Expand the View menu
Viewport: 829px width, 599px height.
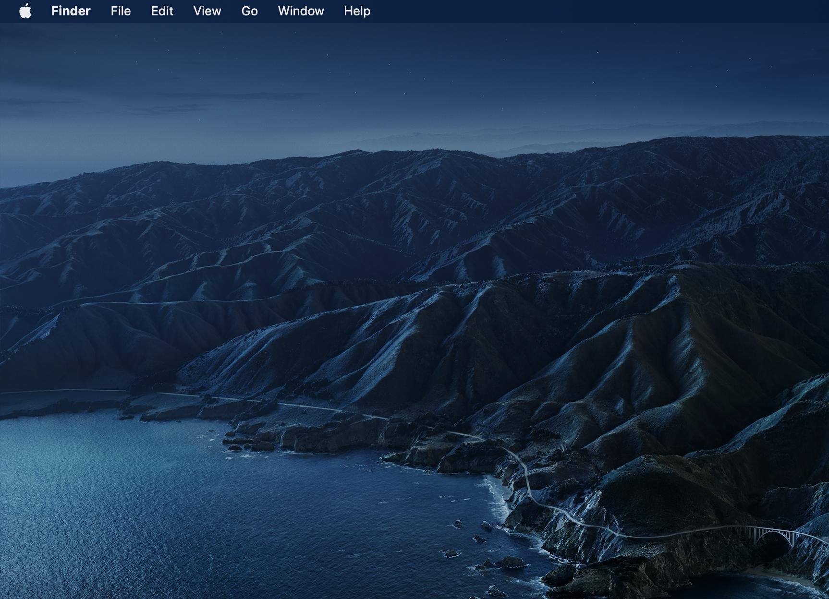[207, 11]
